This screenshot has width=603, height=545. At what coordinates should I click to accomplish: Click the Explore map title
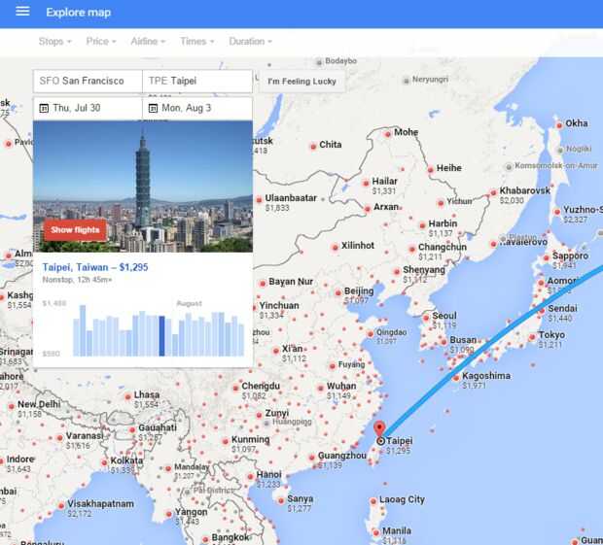(x=79, y=13)
